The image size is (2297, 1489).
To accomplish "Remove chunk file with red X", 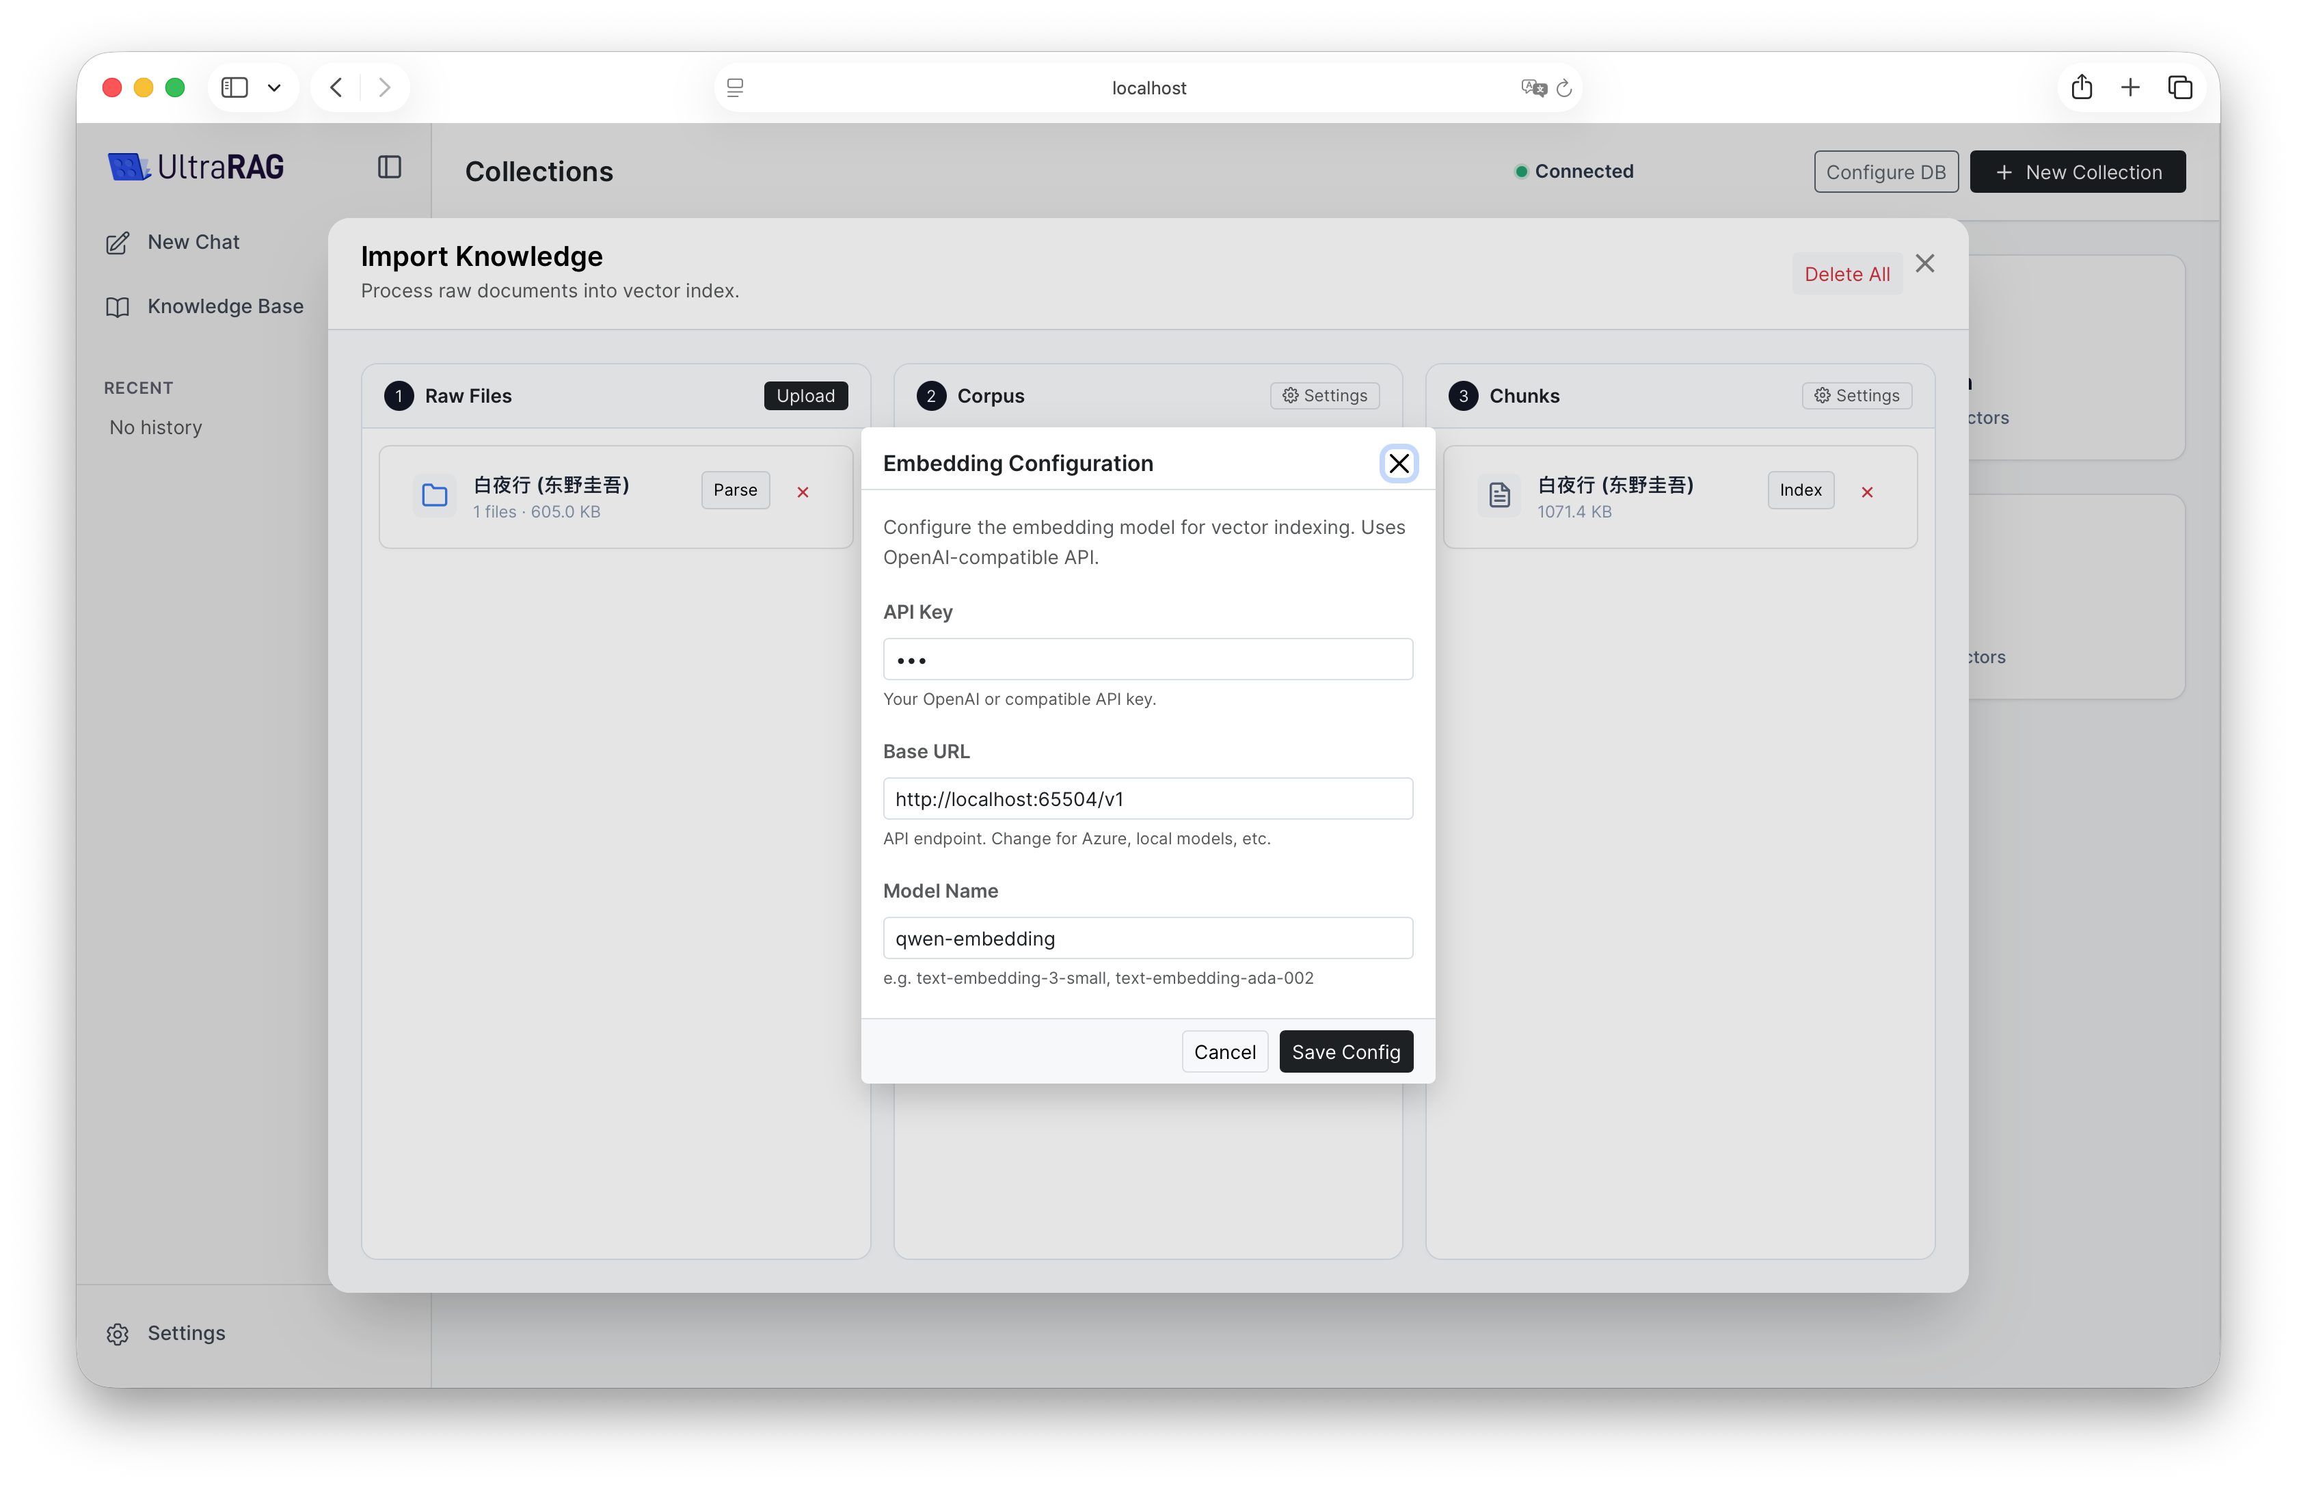I will pos(1866,492).
